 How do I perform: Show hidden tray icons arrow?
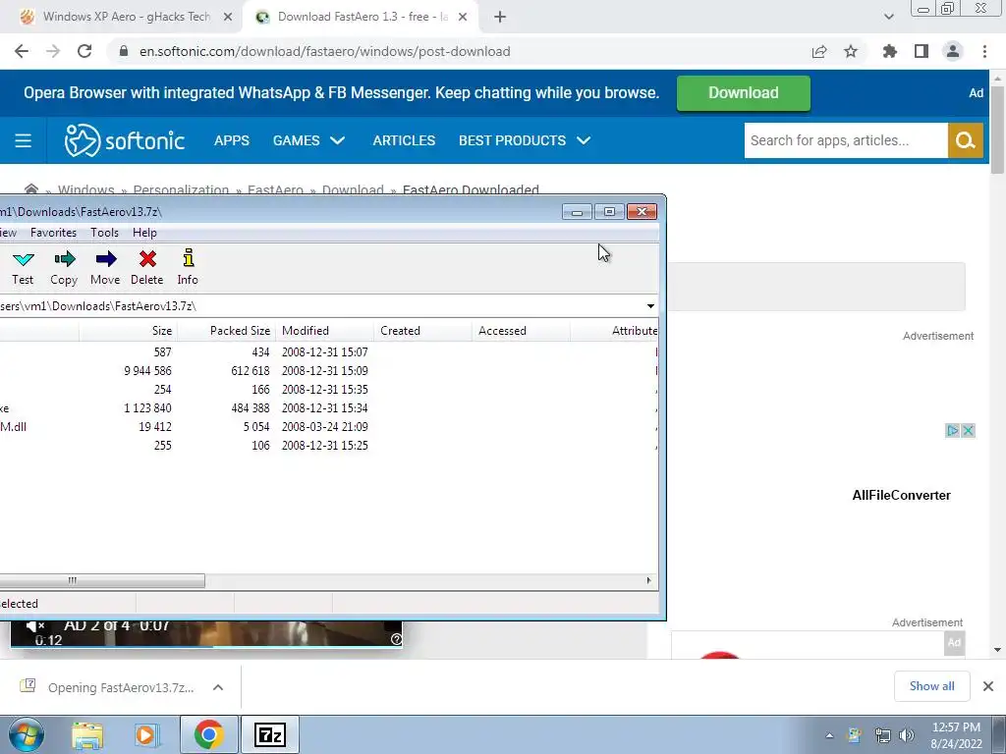(x=829, y=735)
